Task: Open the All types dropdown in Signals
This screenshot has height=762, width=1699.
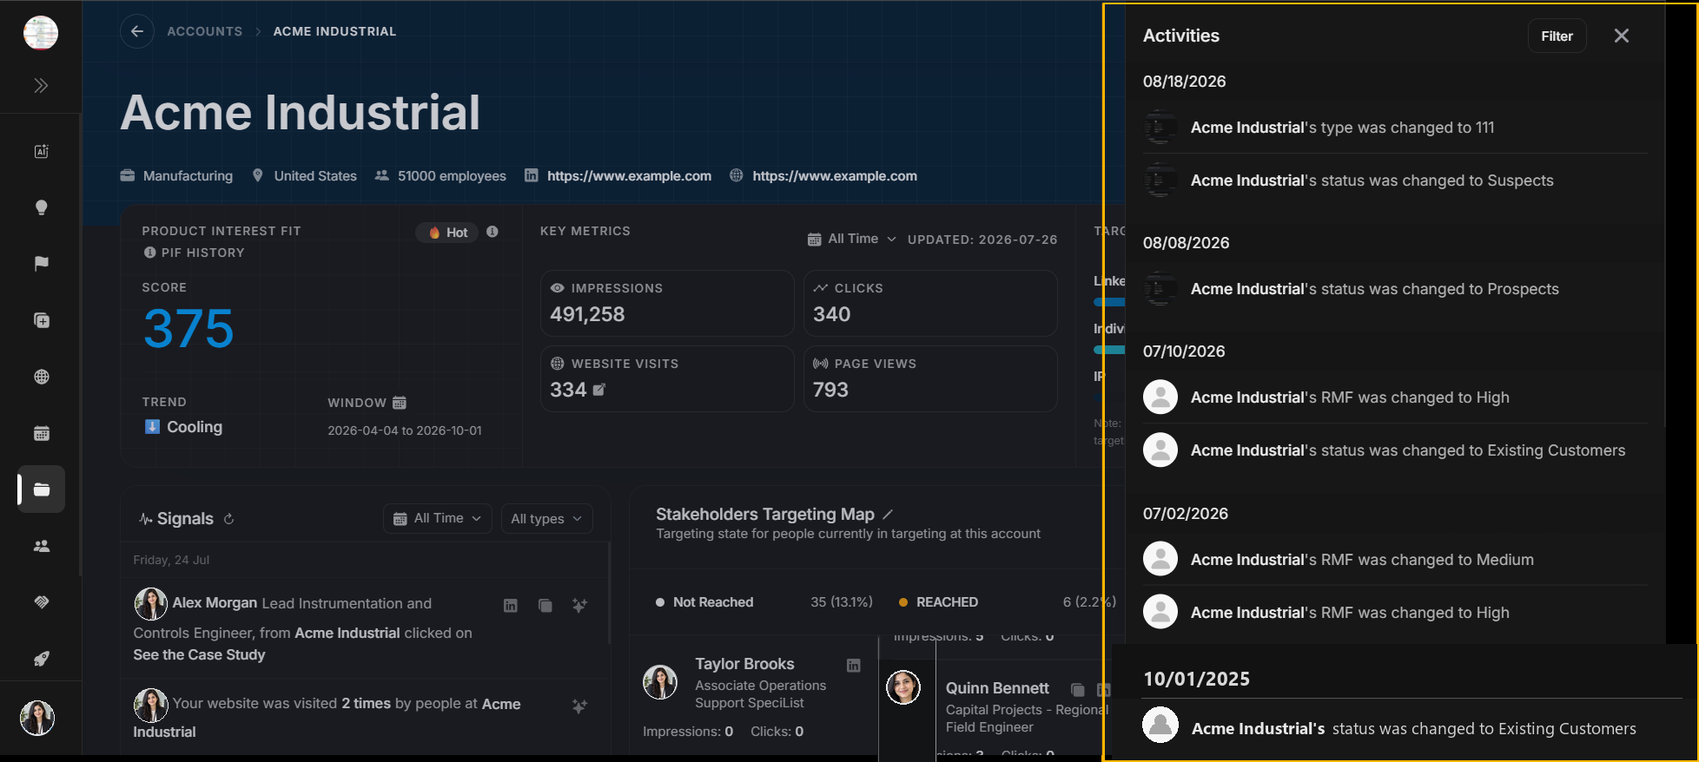Action: [x=547, y=518]
